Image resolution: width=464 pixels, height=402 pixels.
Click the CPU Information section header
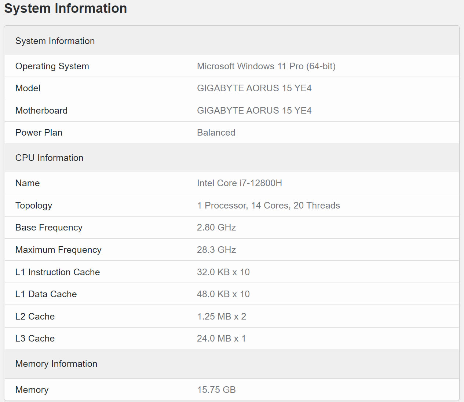(50, 158)
